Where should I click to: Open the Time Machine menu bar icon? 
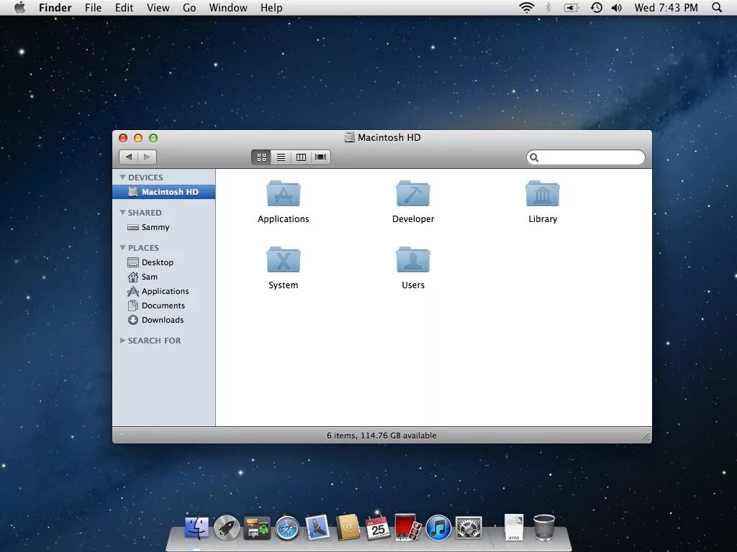[596, 7]
